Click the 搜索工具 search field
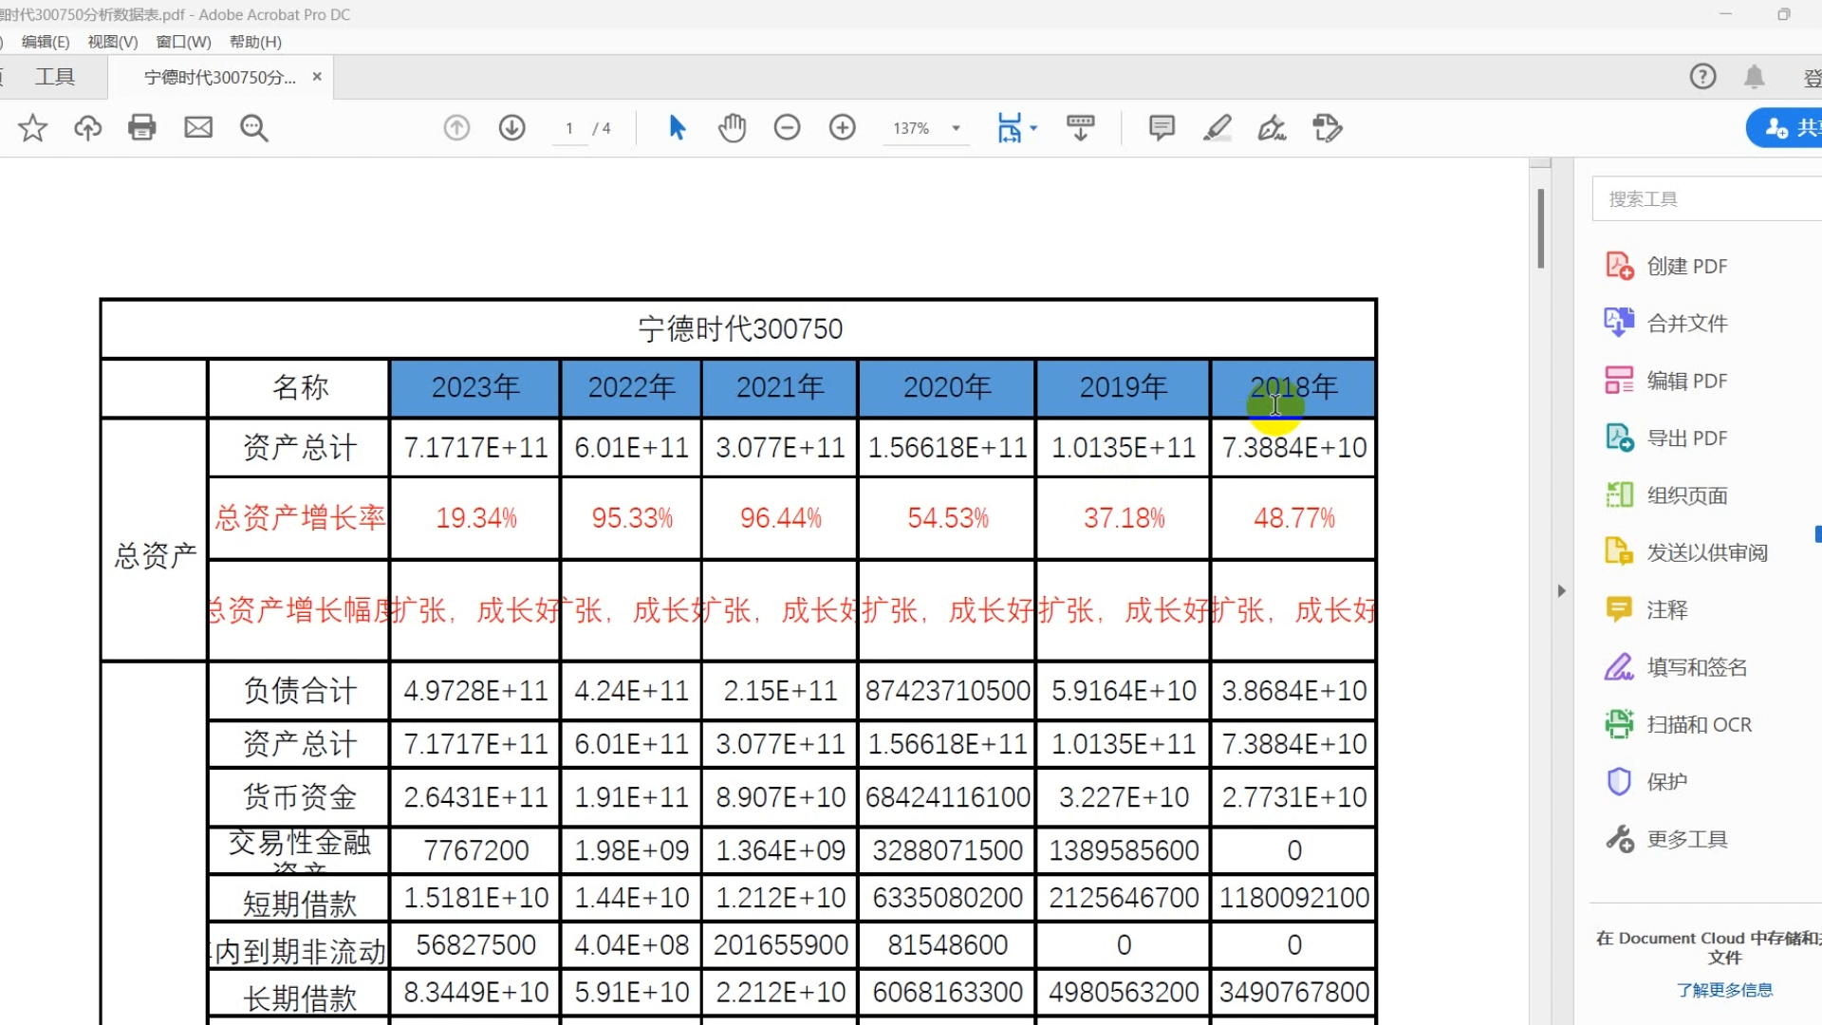Viewport: 1822px width, 1025px height. pyautogui.click(x=1708, y=198)
